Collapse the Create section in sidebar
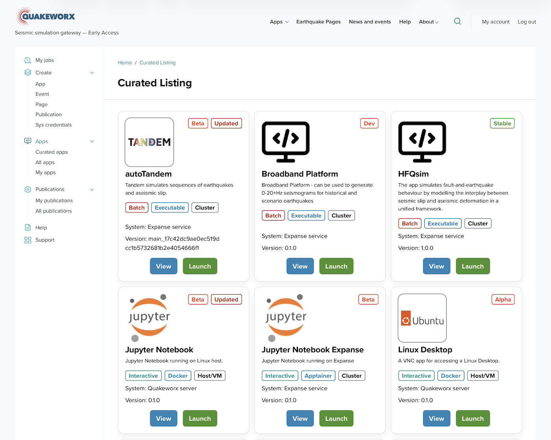 point(92,73)
